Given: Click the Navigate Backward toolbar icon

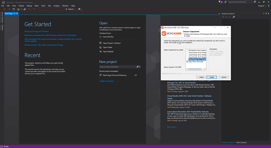Looking at the screenshot, I should tap(4, 9).
